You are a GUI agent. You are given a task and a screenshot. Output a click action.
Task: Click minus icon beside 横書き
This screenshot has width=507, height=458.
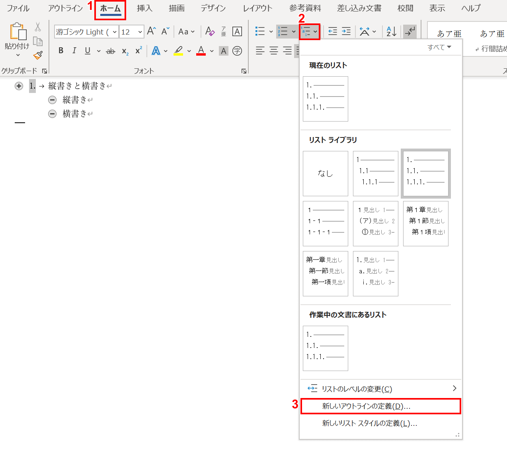coord(52,114)
